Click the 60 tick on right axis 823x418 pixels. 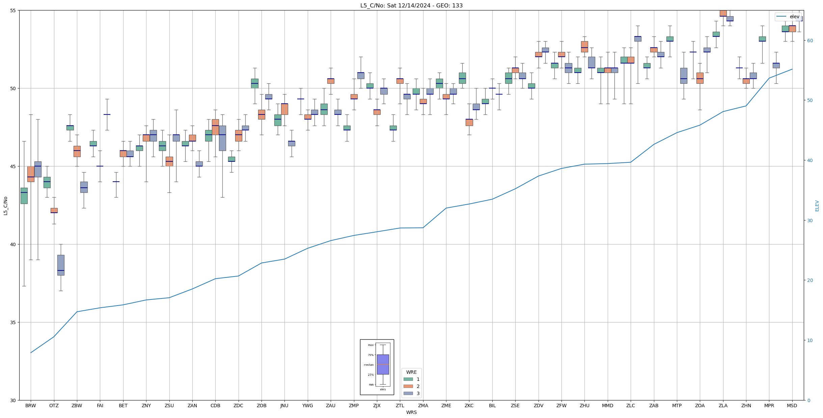[810, 41]
